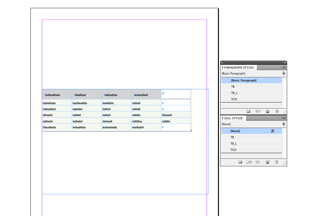
Task: Create a new style group folder
Action: click(249, 111)
